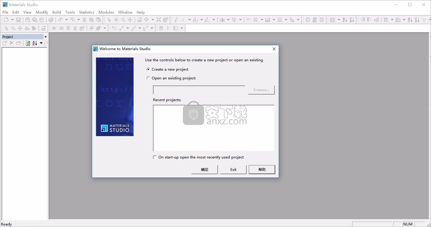The width and height of the screenshot is (431, 227).
Task: Click the New Folder icon in Project panel
Action: pos(19,43)
